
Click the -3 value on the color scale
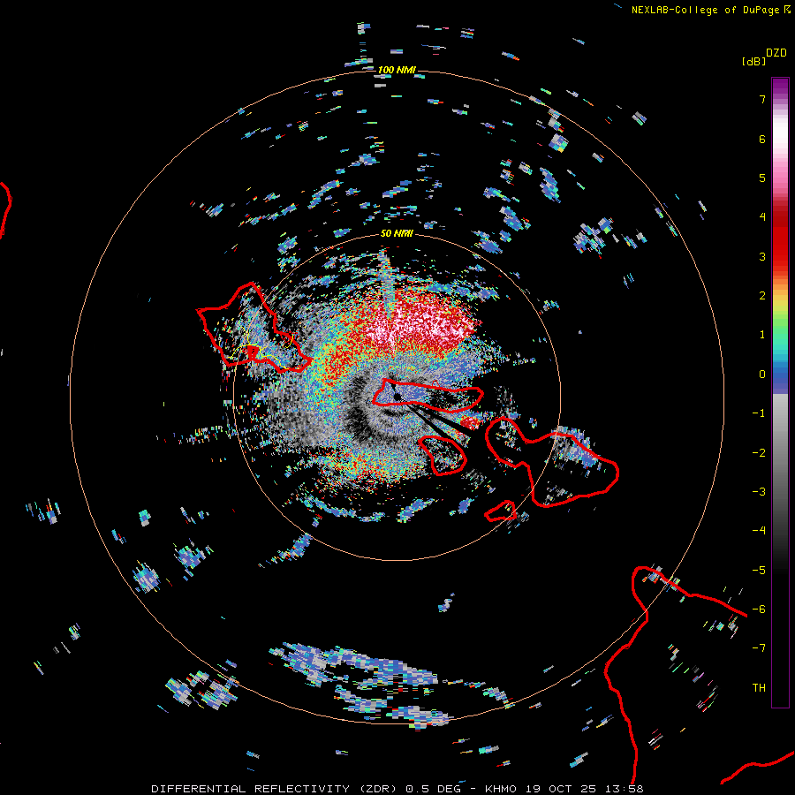tap(759, 491)
